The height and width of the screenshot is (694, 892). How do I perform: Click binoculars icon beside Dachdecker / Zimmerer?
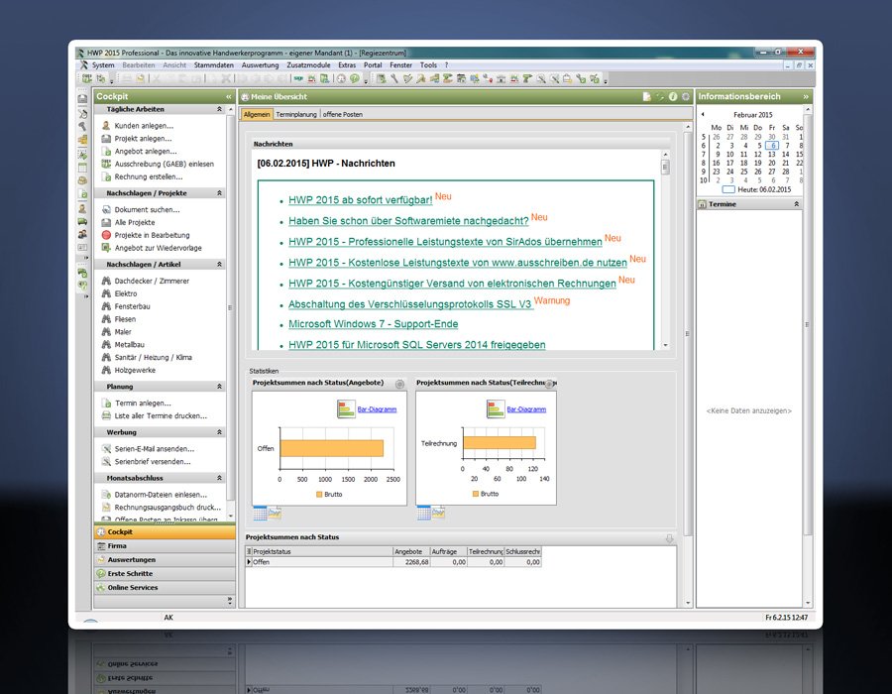pyautogui.click(x=106, y=281)
